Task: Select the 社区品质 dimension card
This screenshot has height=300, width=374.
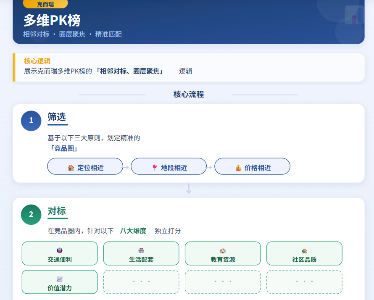Action: point(304,253)
